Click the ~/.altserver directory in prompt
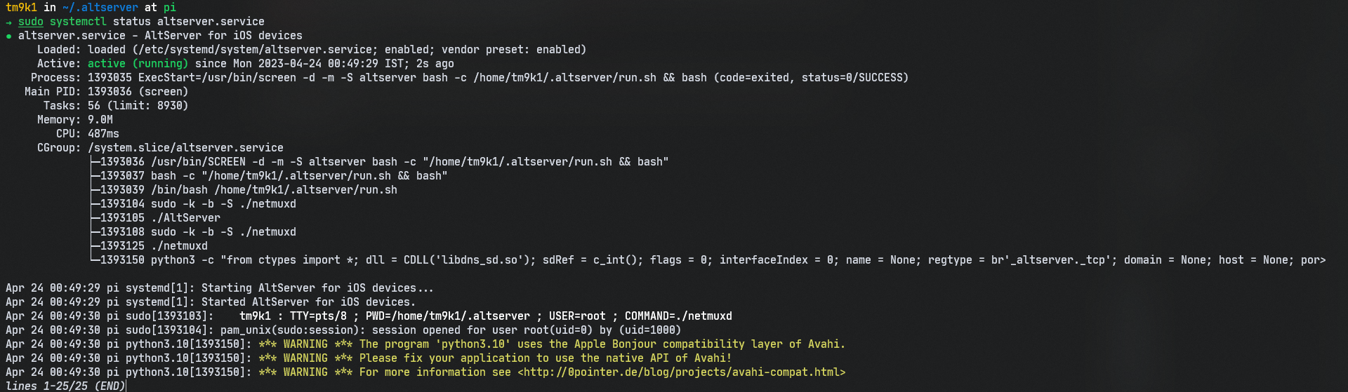The width and height of the screenshot is (1348, 392). pos(100,8)
